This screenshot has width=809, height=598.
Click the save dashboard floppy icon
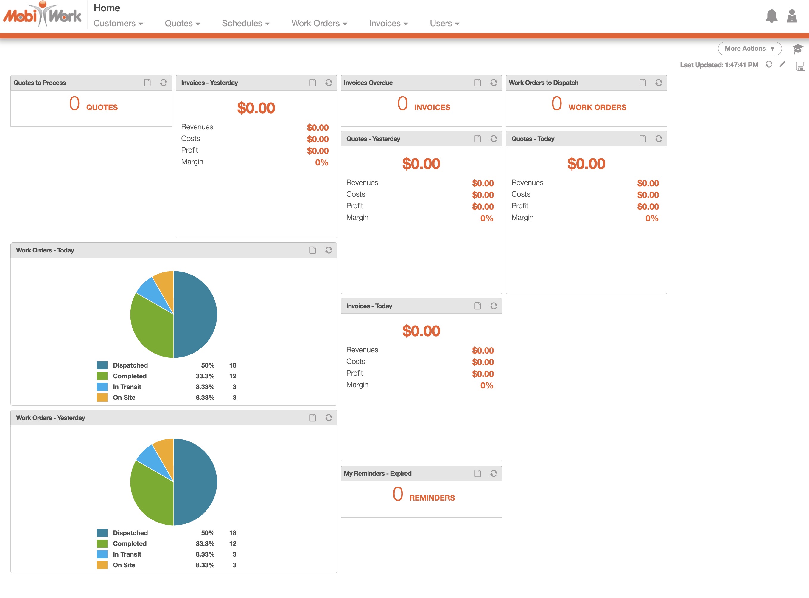(800, 66)
